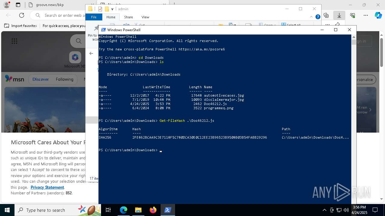The width and height of the screenshot is (385, 216).
Task: Click disclaimermajor.jpg in listing
Action: [x=224, y=100]
